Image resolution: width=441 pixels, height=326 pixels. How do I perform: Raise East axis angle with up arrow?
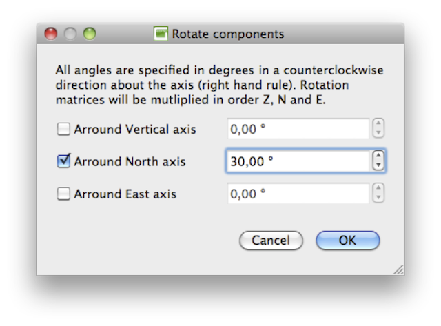pyautogui.click(x=378, y=189)
